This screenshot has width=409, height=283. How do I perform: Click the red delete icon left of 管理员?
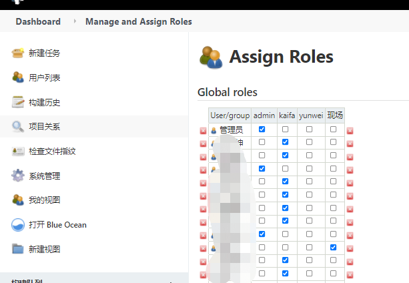(203, 131)
